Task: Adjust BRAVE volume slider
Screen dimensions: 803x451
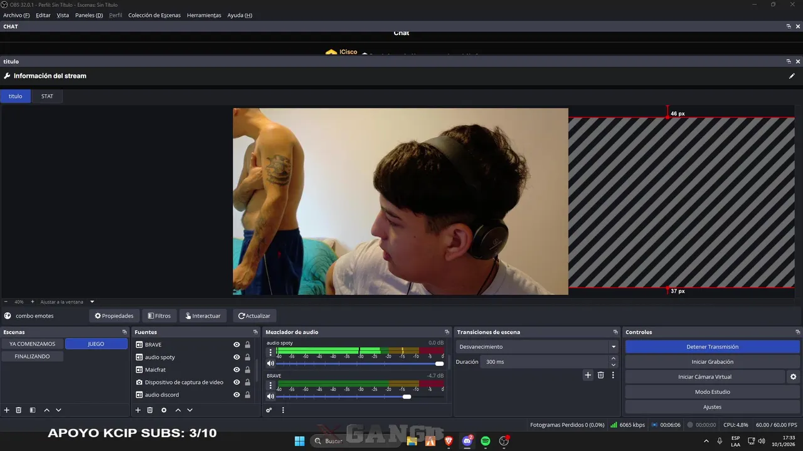Action: click(x=360, y=396)
